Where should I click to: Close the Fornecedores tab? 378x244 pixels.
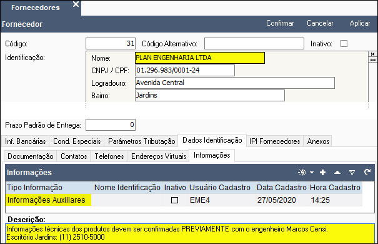pyautogui.click(x=76, y=4)
